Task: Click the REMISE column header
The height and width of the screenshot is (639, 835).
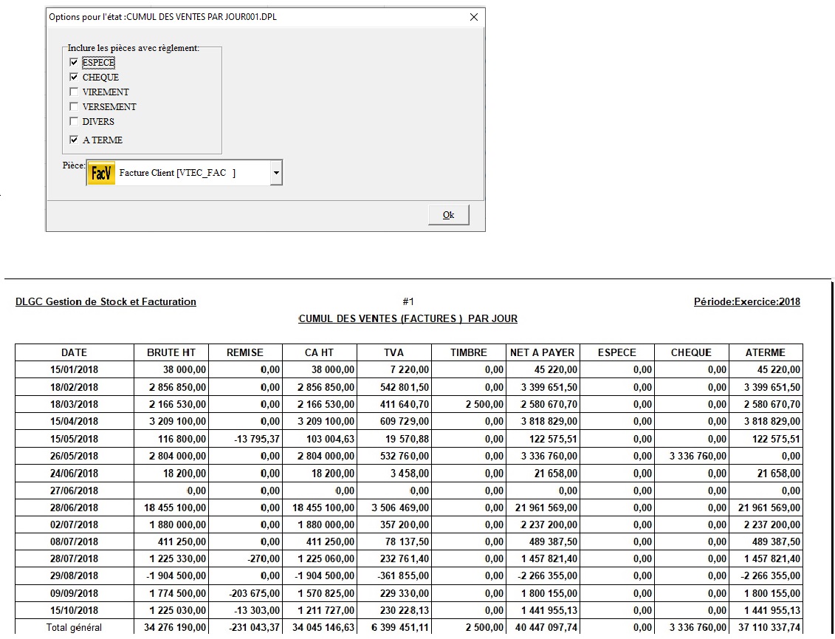Action: click(245, 352)
